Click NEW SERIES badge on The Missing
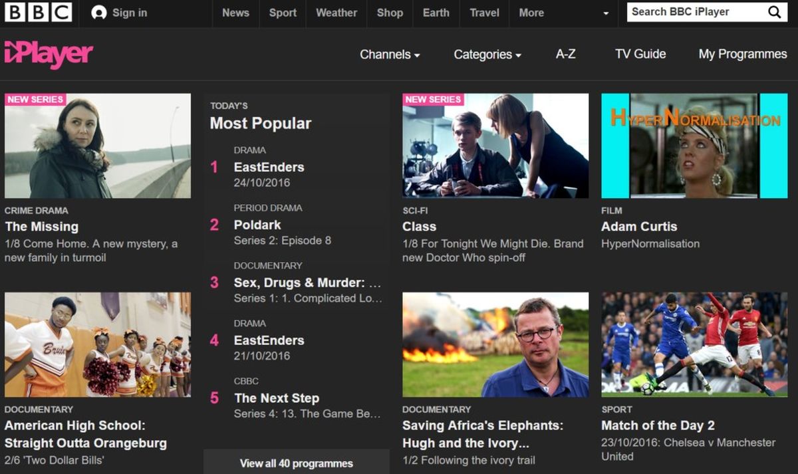The width and height of the screenshot is (798, 474). click(35, 100)
